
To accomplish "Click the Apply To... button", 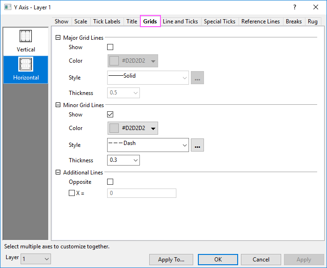I will pyautogui.click(x=171, y=260).
